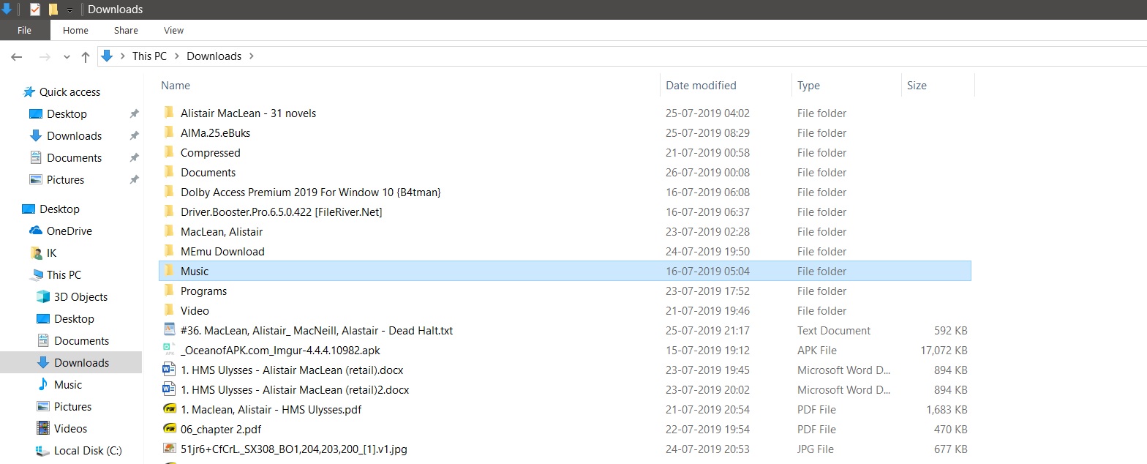Image resolution: width=1147 pixels, height=464 pixels.
Task: Click Downloads in the address bar
Action: click(214, 56)
